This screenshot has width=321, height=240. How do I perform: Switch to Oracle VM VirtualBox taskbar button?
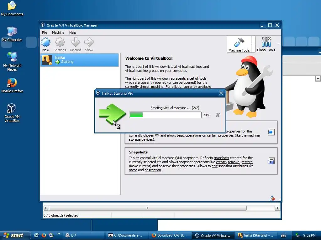(213, 235)
